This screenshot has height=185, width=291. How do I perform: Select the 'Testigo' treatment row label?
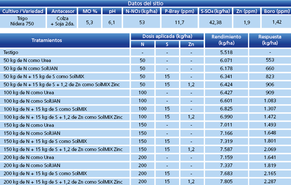tap(11, 52)
